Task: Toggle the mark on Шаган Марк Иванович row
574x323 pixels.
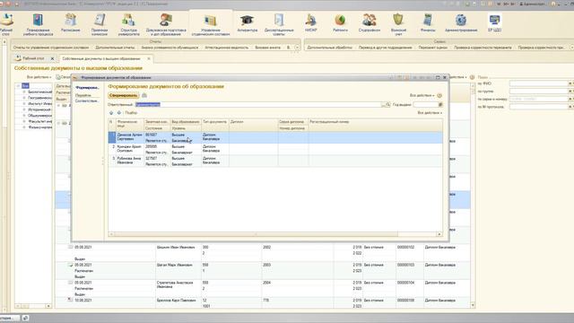Action: tap(70, 265)
